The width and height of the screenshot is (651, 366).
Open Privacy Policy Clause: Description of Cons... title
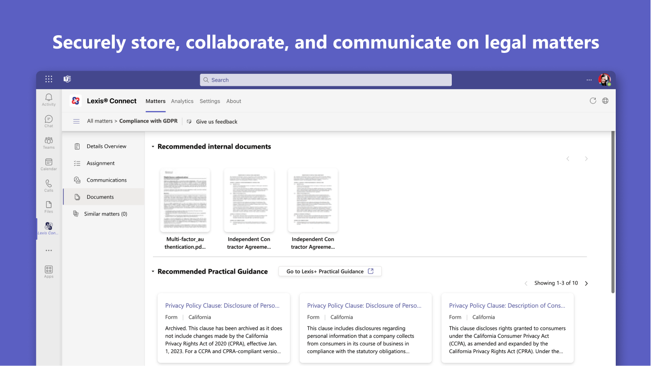(507, 305)
